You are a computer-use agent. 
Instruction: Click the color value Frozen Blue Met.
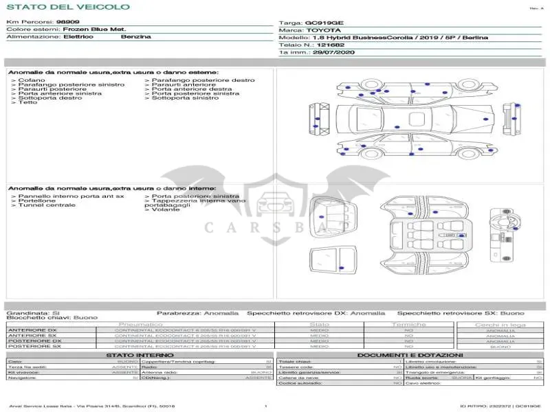point(94,30)
